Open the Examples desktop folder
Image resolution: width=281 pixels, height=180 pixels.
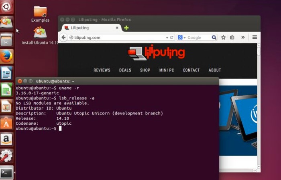[x=40, y=14]
